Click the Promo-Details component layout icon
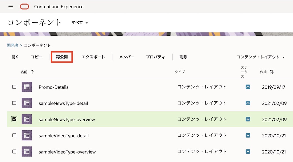Screen dimensions: 293x162 click(x=27, y=87)
